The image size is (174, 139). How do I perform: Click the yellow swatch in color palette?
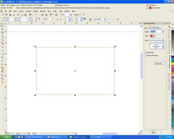point(173,64)
